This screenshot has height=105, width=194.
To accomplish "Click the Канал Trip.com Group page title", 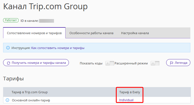I will (45, 6).
